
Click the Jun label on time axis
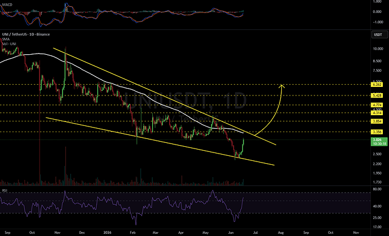click(231, 233)
